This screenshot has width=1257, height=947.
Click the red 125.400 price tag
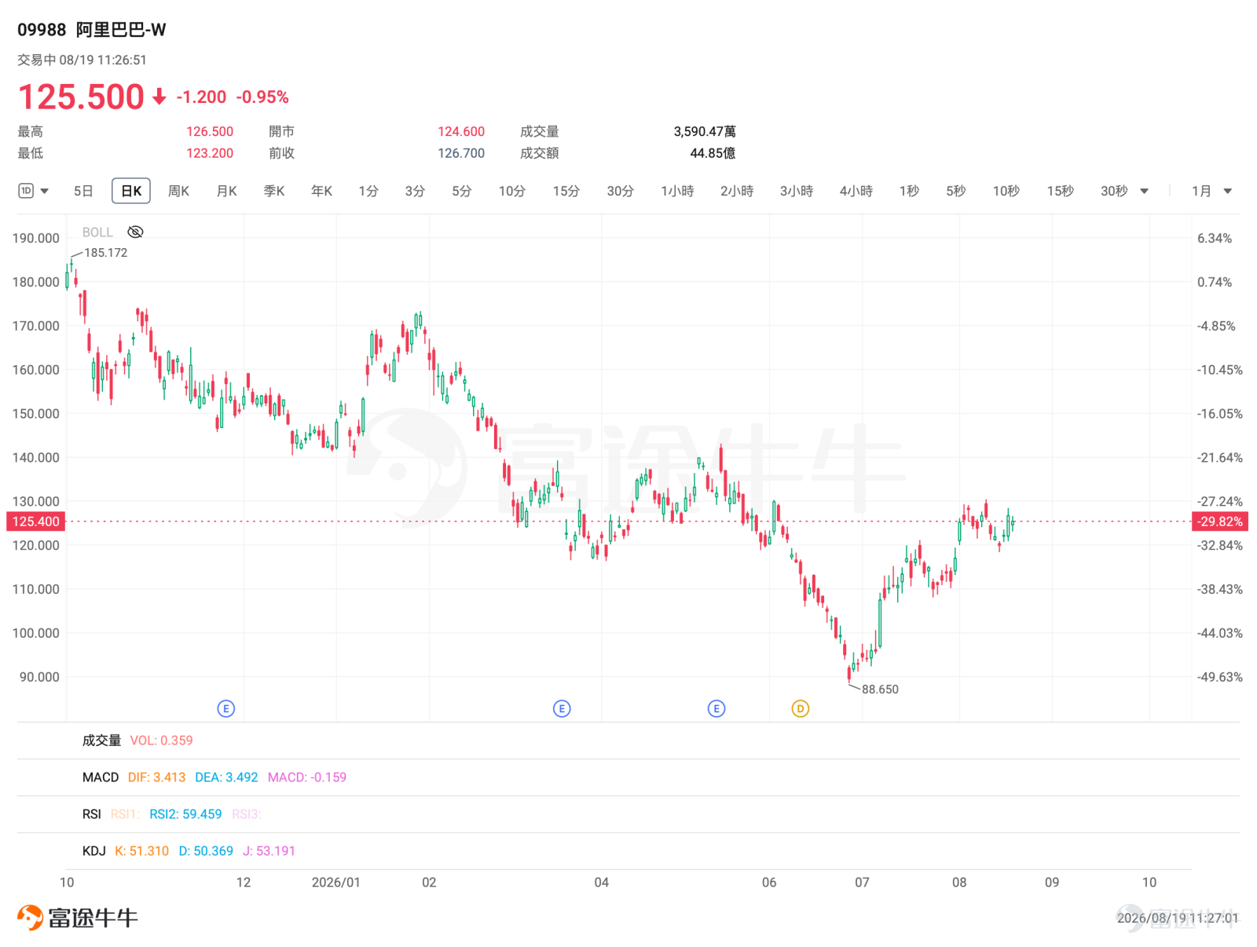35,521
